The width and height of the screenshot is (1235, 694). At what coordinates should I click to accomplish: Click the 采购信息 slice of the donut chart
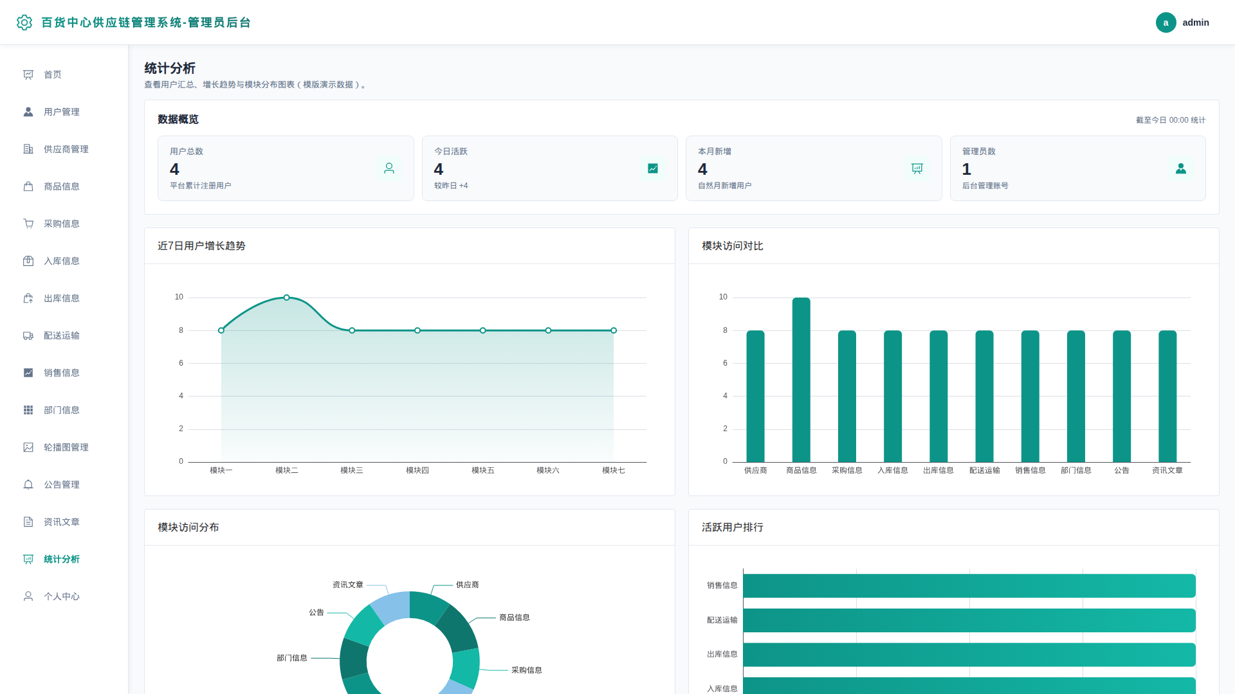click(466, 668)
